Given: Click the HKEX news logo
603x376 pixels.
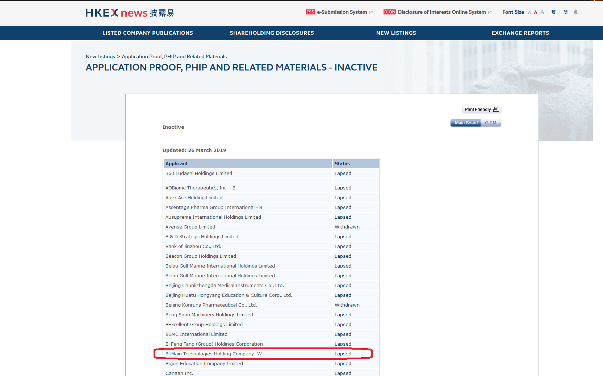Looking at the screenshot, I should (x=130, y=13).
